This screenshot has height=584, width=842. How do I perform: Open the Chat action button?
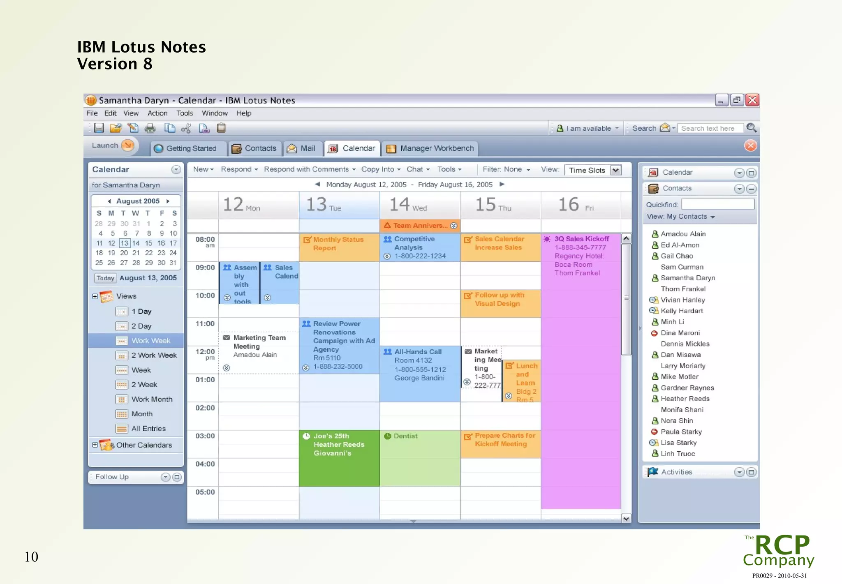click(418, 169)
